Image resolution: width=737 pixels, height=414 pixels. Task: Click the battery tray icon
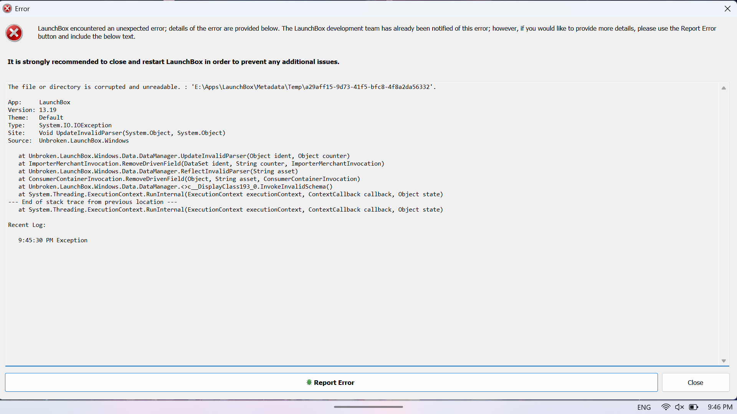tap(693, 407)
